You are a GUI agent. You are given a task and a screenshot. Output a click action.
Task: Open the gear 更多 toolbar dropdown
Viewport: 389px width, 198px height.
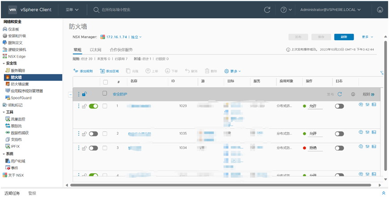[232, 71]
